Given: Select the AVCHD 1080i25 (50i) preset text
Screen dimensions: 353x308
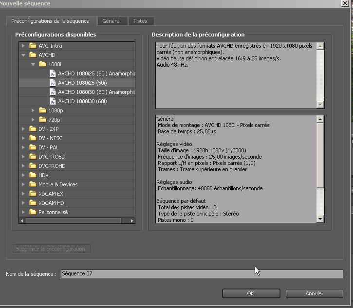Looking at the screenshot, I should [82, 83].
